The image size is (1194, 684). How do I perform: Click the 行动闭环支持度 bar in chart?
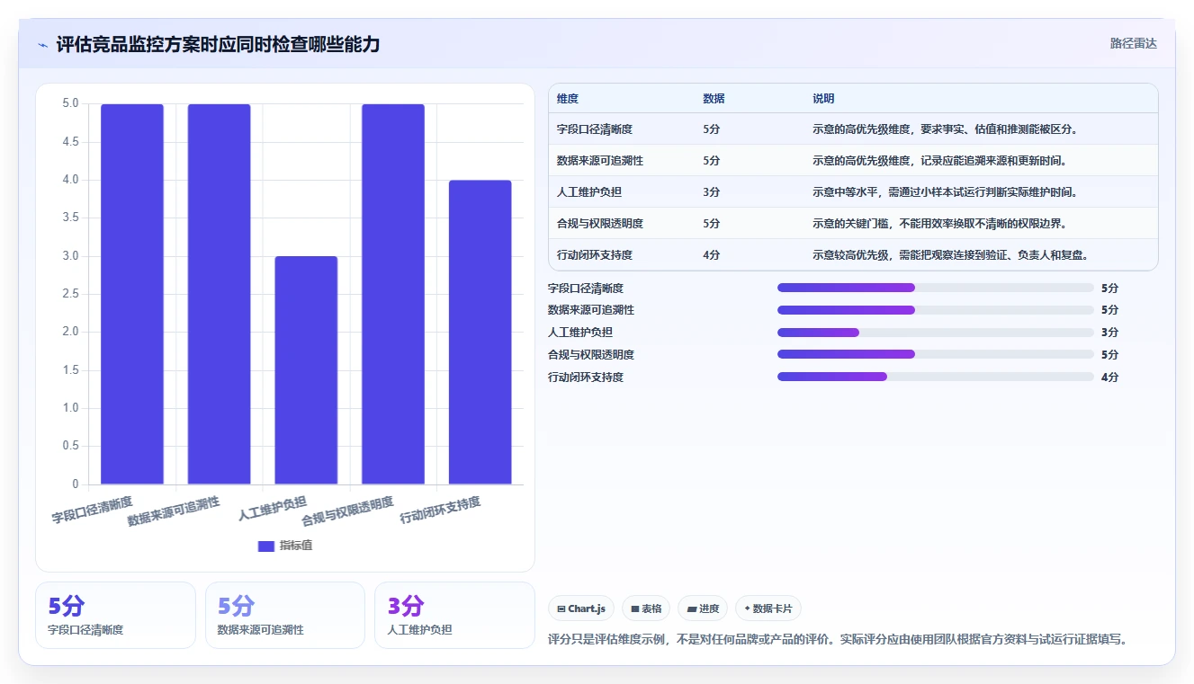click(x=480, y=333)
